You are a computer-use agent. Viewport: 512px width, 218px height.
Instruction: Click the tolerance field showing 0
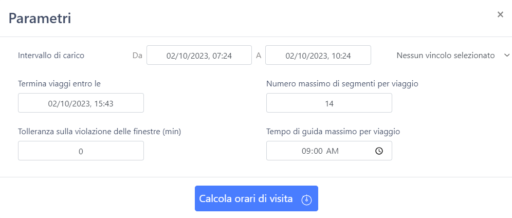pyautogui.click(x=81, y=151)
